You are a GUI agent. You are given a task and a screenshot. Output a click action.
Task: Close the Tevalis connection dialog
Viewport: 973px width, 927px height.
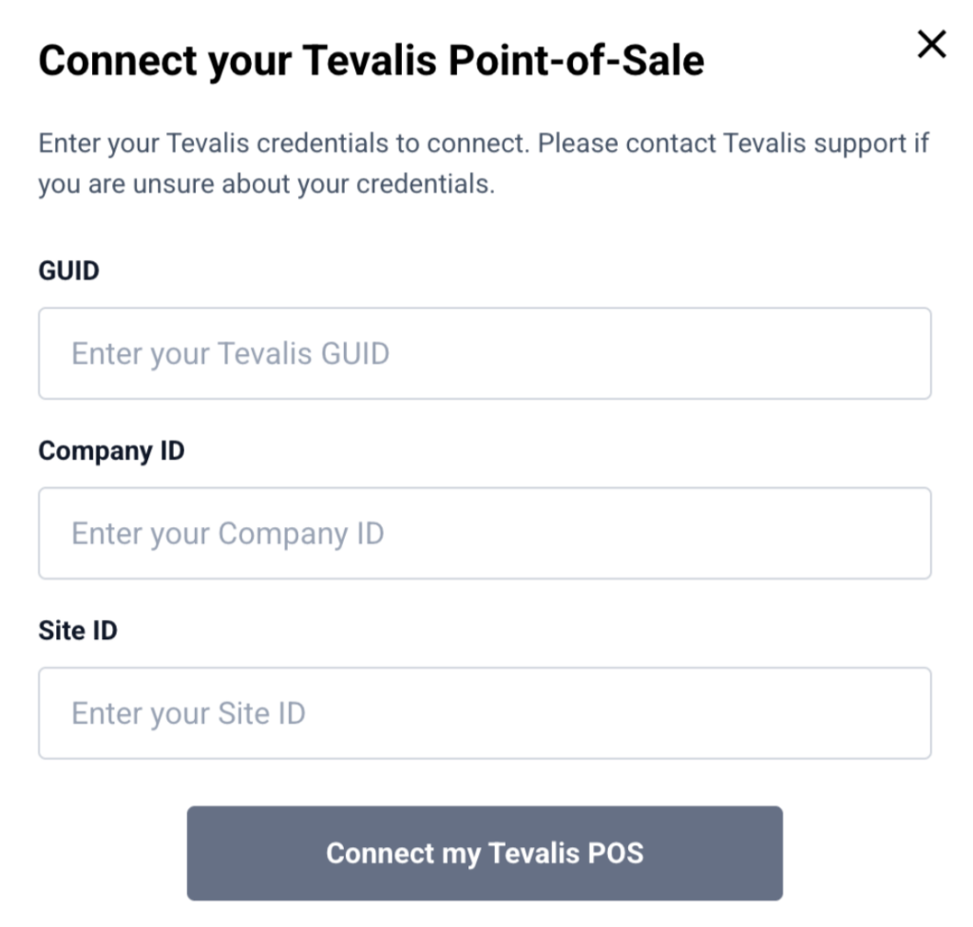(x=931, y=45)
